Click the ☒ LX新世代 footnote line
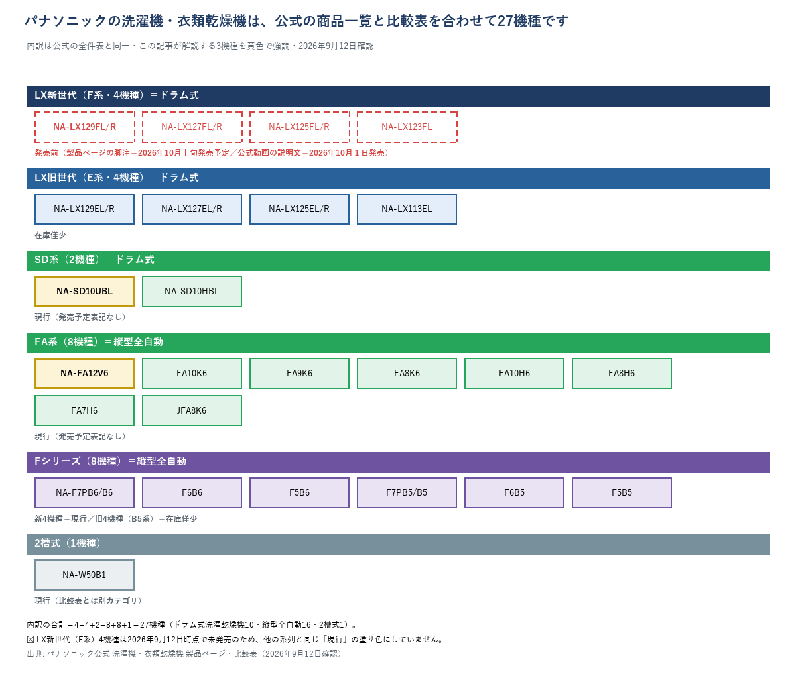The height and width of the screenshot is (676, 796). [236, 640]
